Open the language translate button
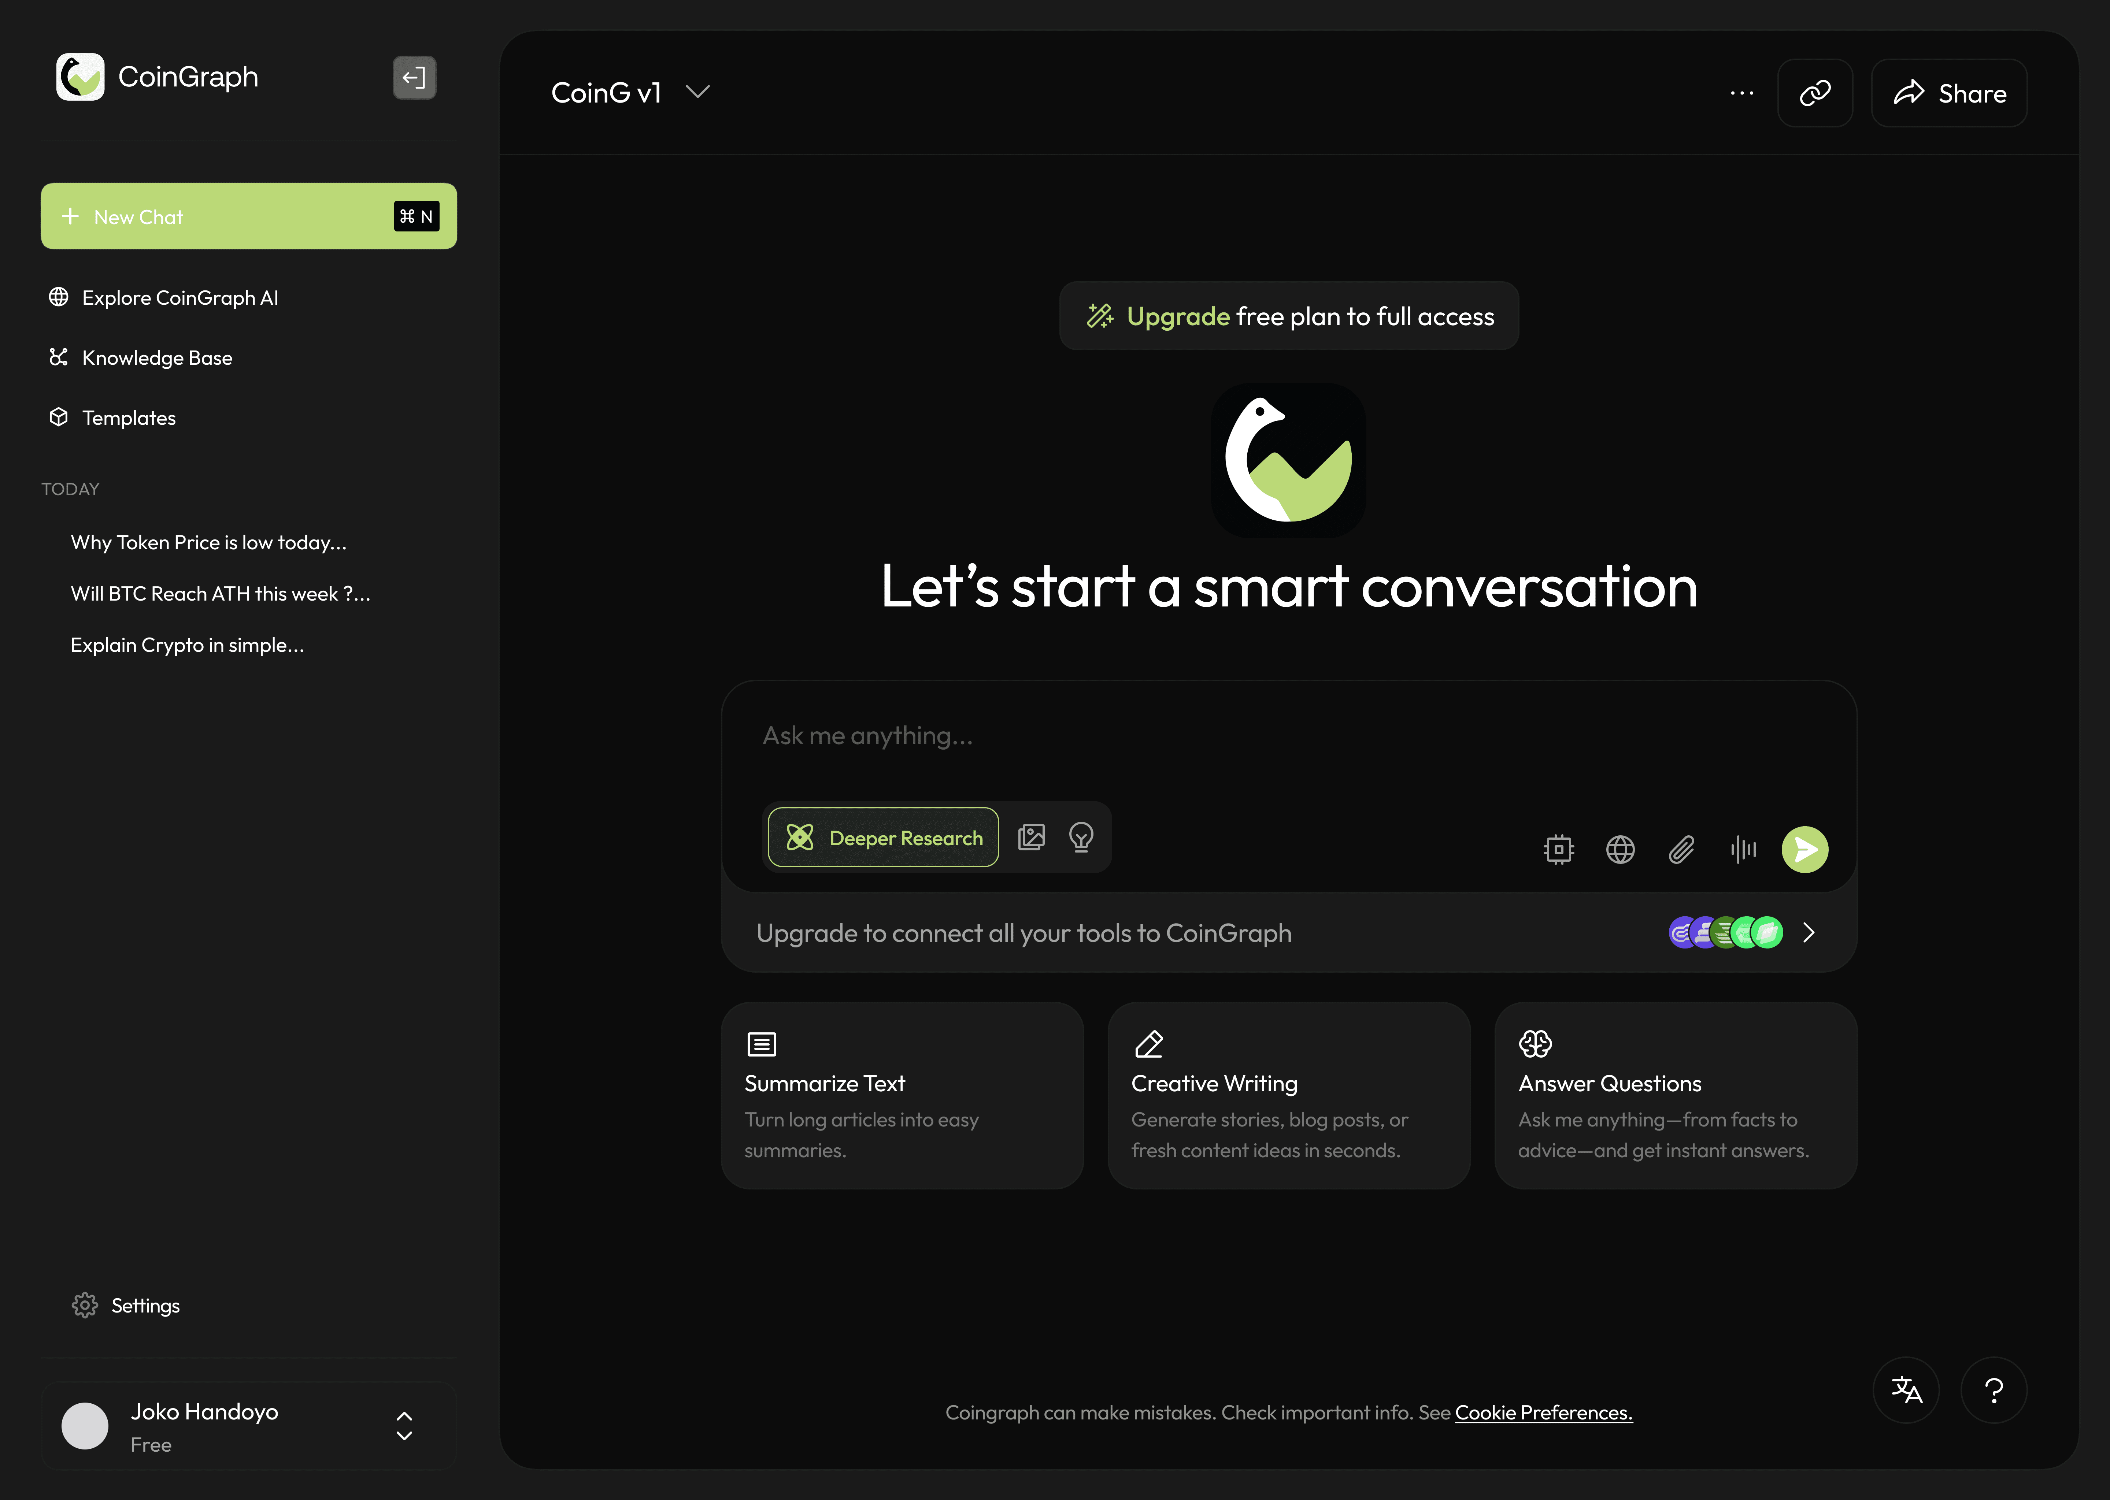2110x1500 pixels. [x=1906, y=1390]
